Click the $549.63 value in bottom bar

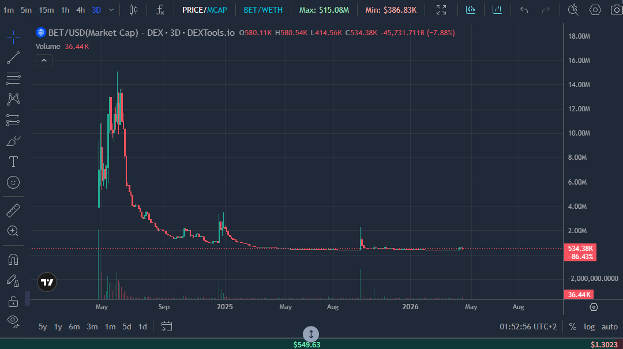[307, 344]
